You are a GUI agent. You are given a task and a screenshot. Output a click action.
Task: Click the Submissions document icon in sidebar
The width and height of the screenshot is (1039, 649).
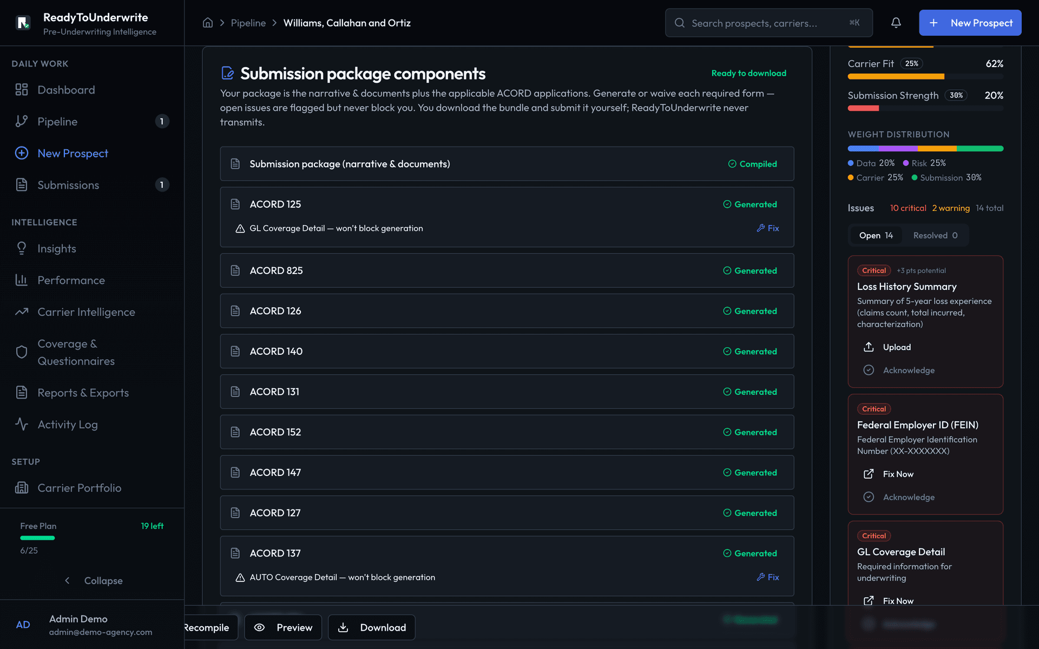coord(22,185)
